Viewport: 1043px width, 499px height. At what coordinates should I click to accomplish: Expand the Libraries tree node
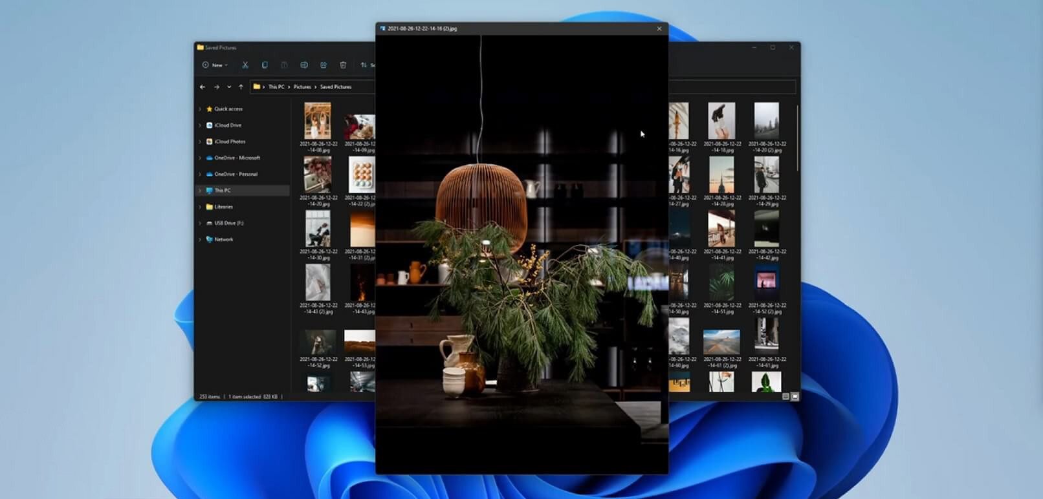(200, 207)
